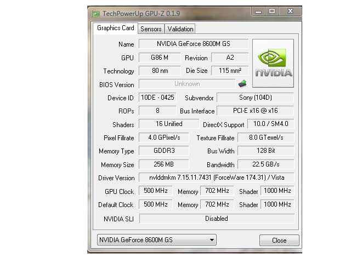Click the NVIDIA logo image
The image size is (351, 263).
coord(273,64)
